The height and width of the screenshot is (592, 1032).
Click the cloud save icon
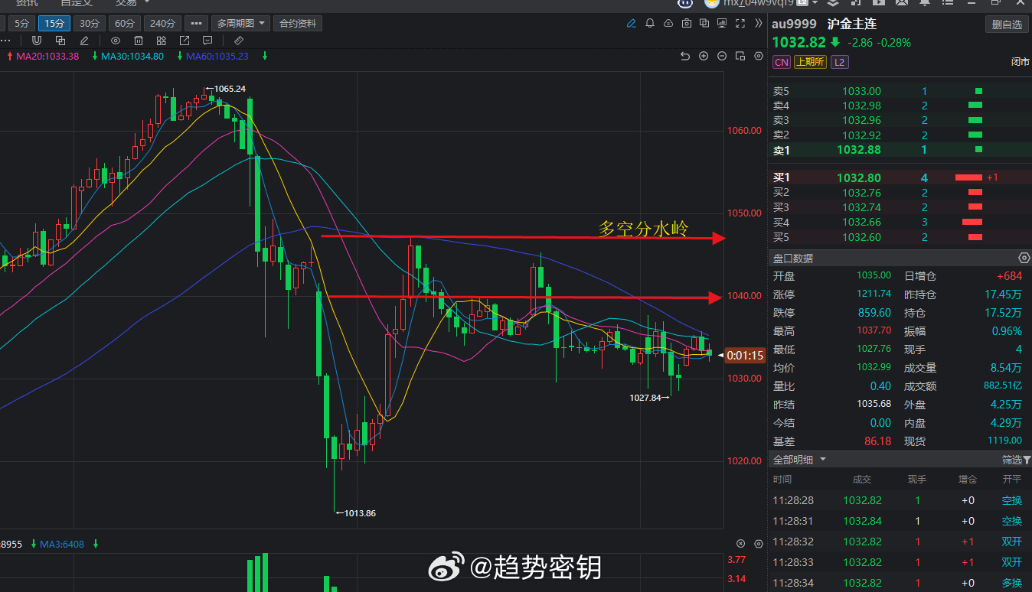tap(668, 24)
